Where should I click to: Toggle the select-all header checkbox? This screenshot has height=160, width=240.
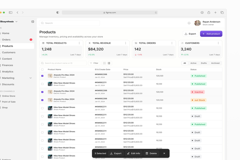coord(42,70)
